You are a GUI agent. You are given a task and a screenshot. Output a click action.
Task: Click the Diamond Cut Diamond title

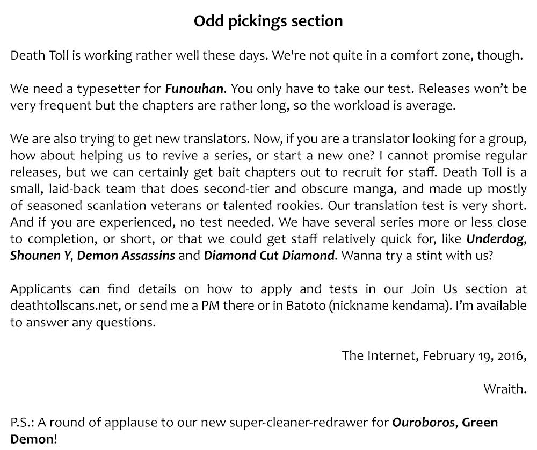pos(269,255)
